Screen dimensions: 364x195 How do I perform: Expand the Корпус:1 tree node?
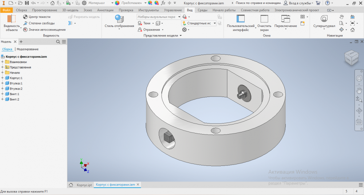point(3,78)
